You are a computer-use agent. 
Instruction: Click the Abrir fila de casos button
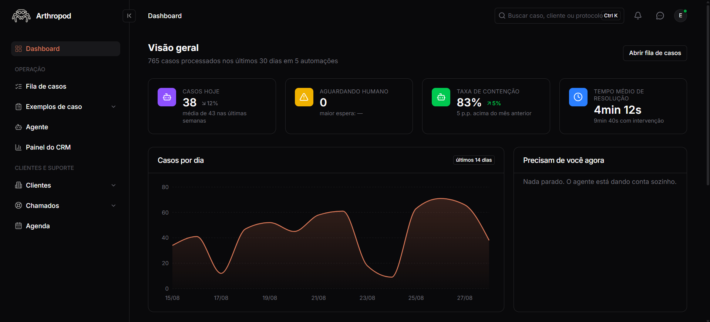pyautogui.click(x=655, y=53)
